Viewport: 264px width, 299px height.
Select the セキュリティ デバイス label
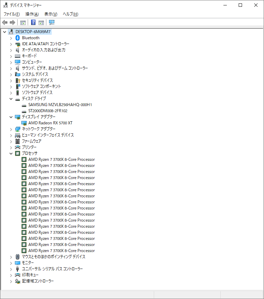pyautogui.click(x=38, y=80)
